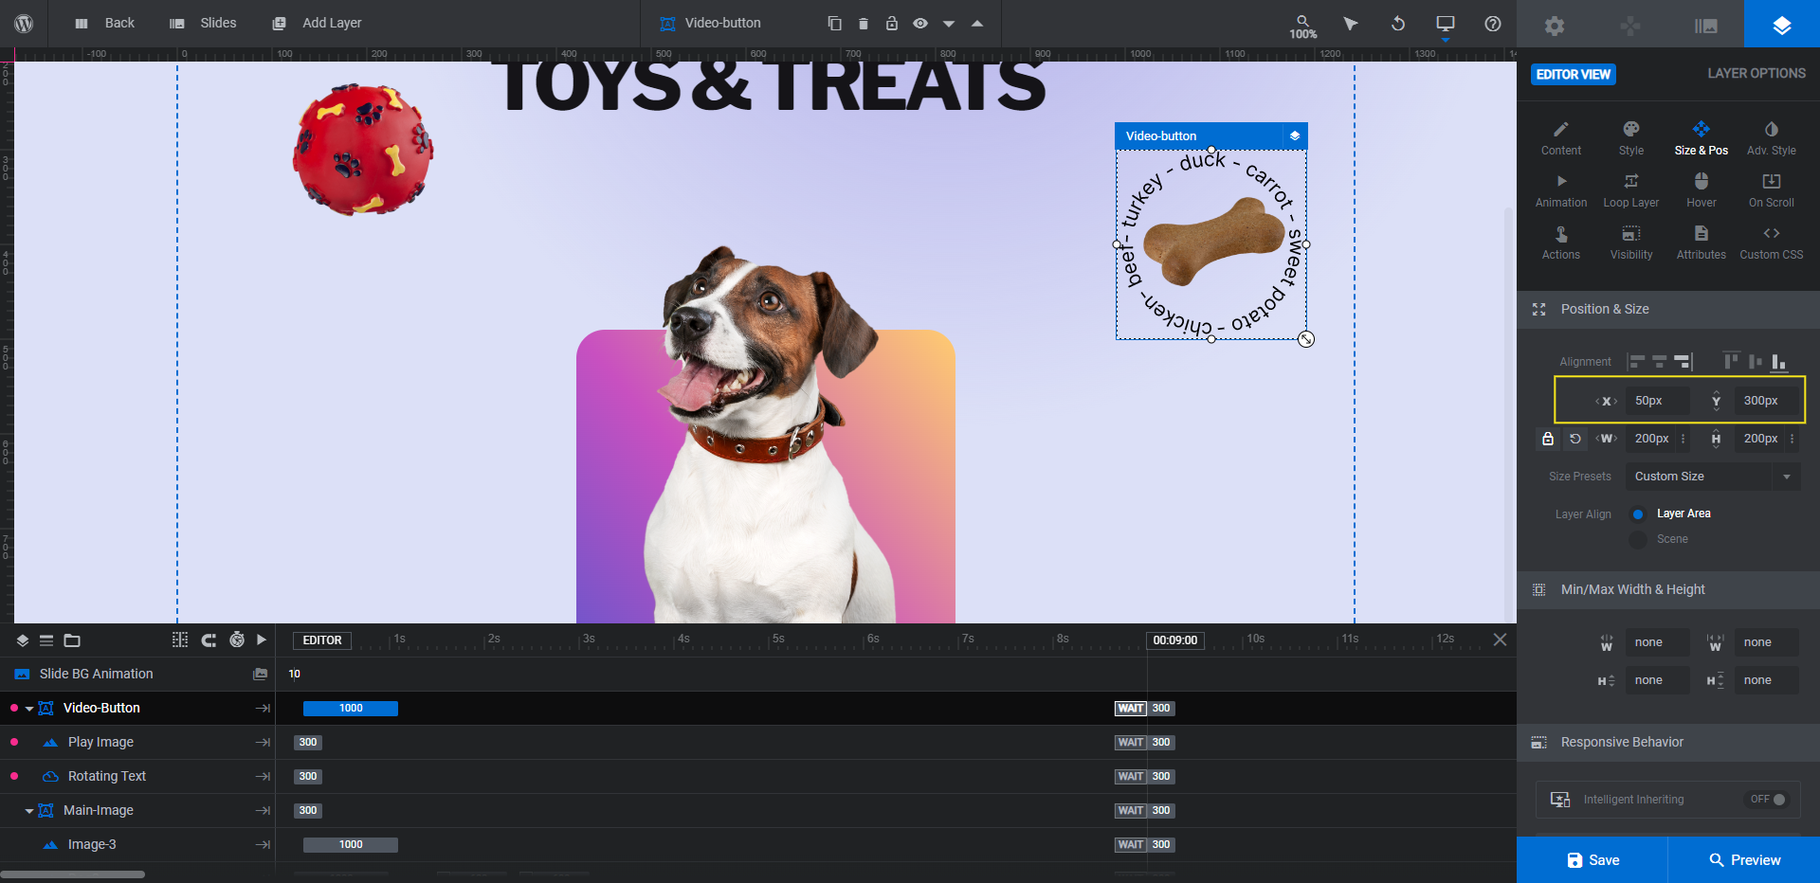Screen dimensions: 1820x883
Task: Align layer horizontally to the right
Action: point(1683,362)
